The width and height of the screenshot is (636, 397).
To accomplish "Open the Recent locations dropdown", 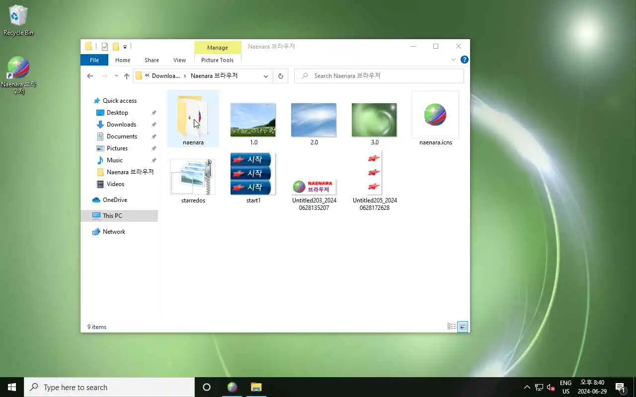I will (x=116, y=76).
